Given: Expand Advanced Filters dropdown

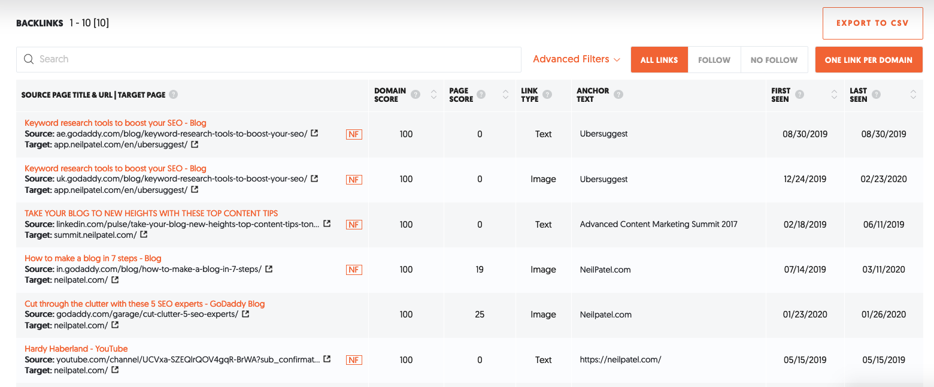Looking at the screenshot, I should (x=577, y=59).
